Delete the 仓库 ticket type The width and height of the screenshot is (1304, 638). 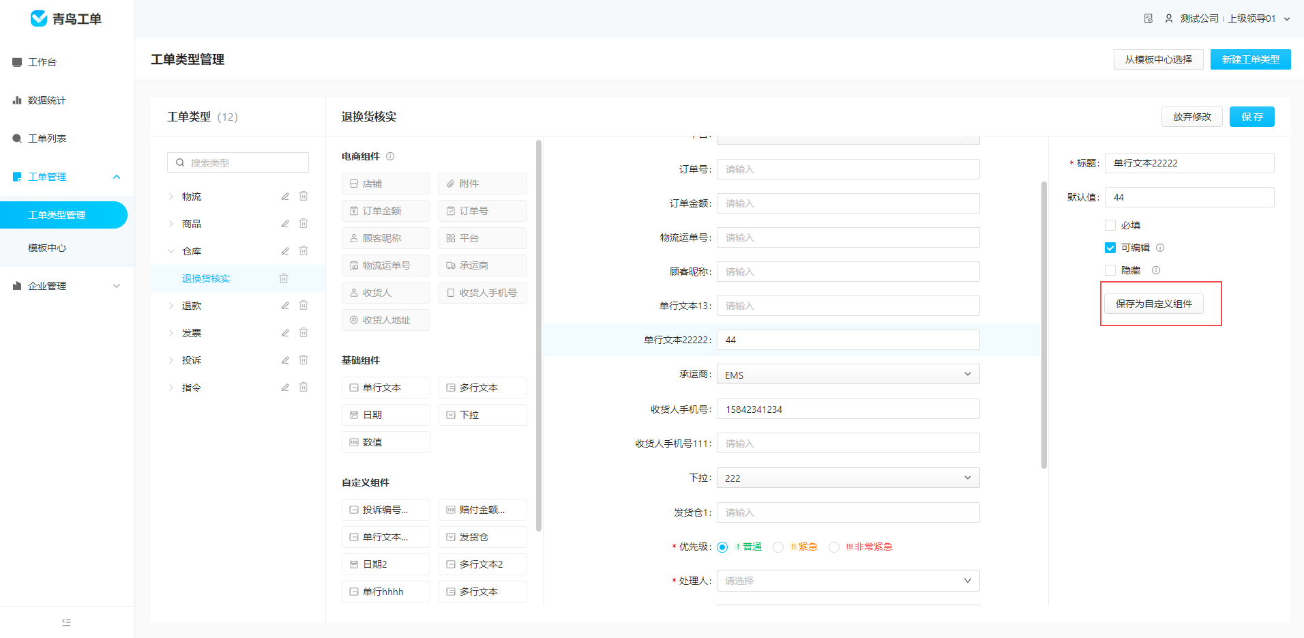click(x=303, y=250)
